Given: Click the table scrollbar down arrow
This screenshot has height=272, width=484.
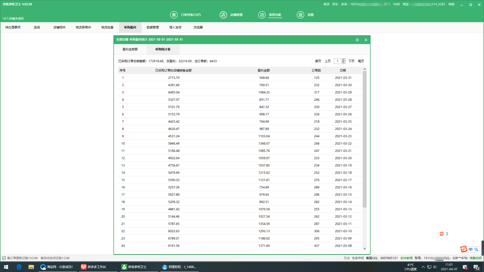Looking at the screenshot, I should click(x=365, y=248).
